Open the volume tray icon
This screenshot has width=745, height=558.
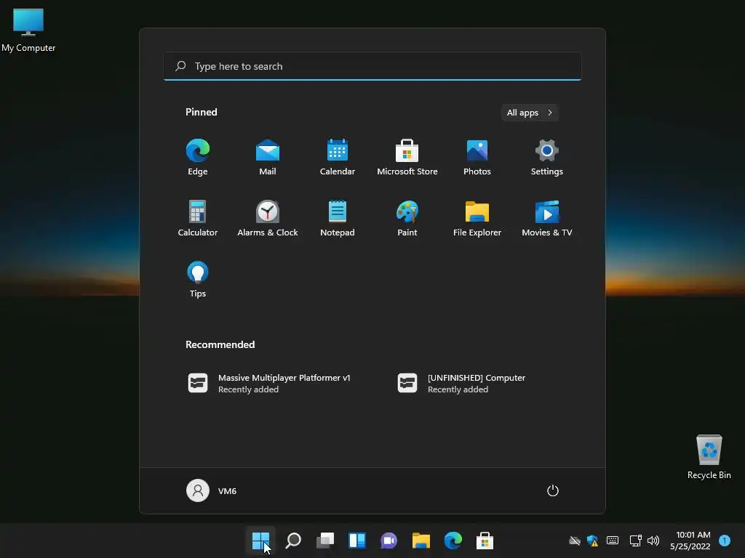653,541
